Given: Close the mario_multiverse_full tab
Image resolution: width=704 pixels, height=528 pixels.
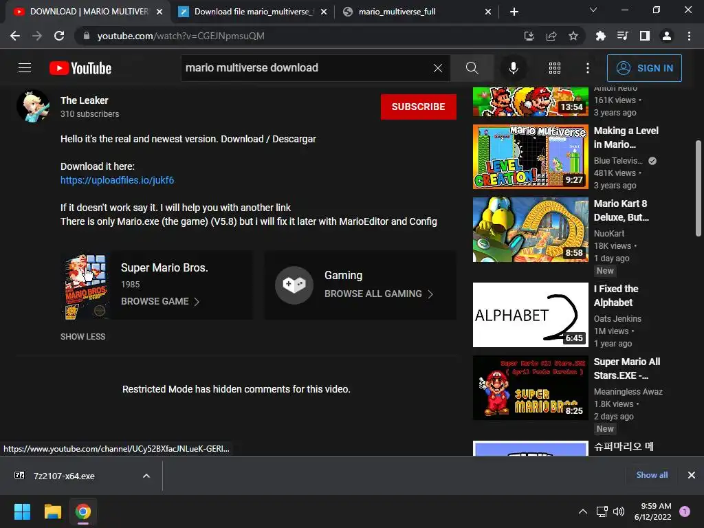Looking at the screenshot, I should (x=488, y=12).
